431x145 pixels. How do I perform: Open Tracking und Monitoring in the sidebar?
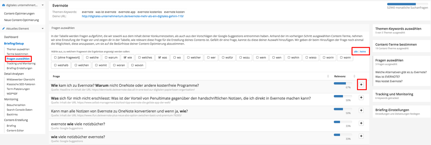pos(21,63)
